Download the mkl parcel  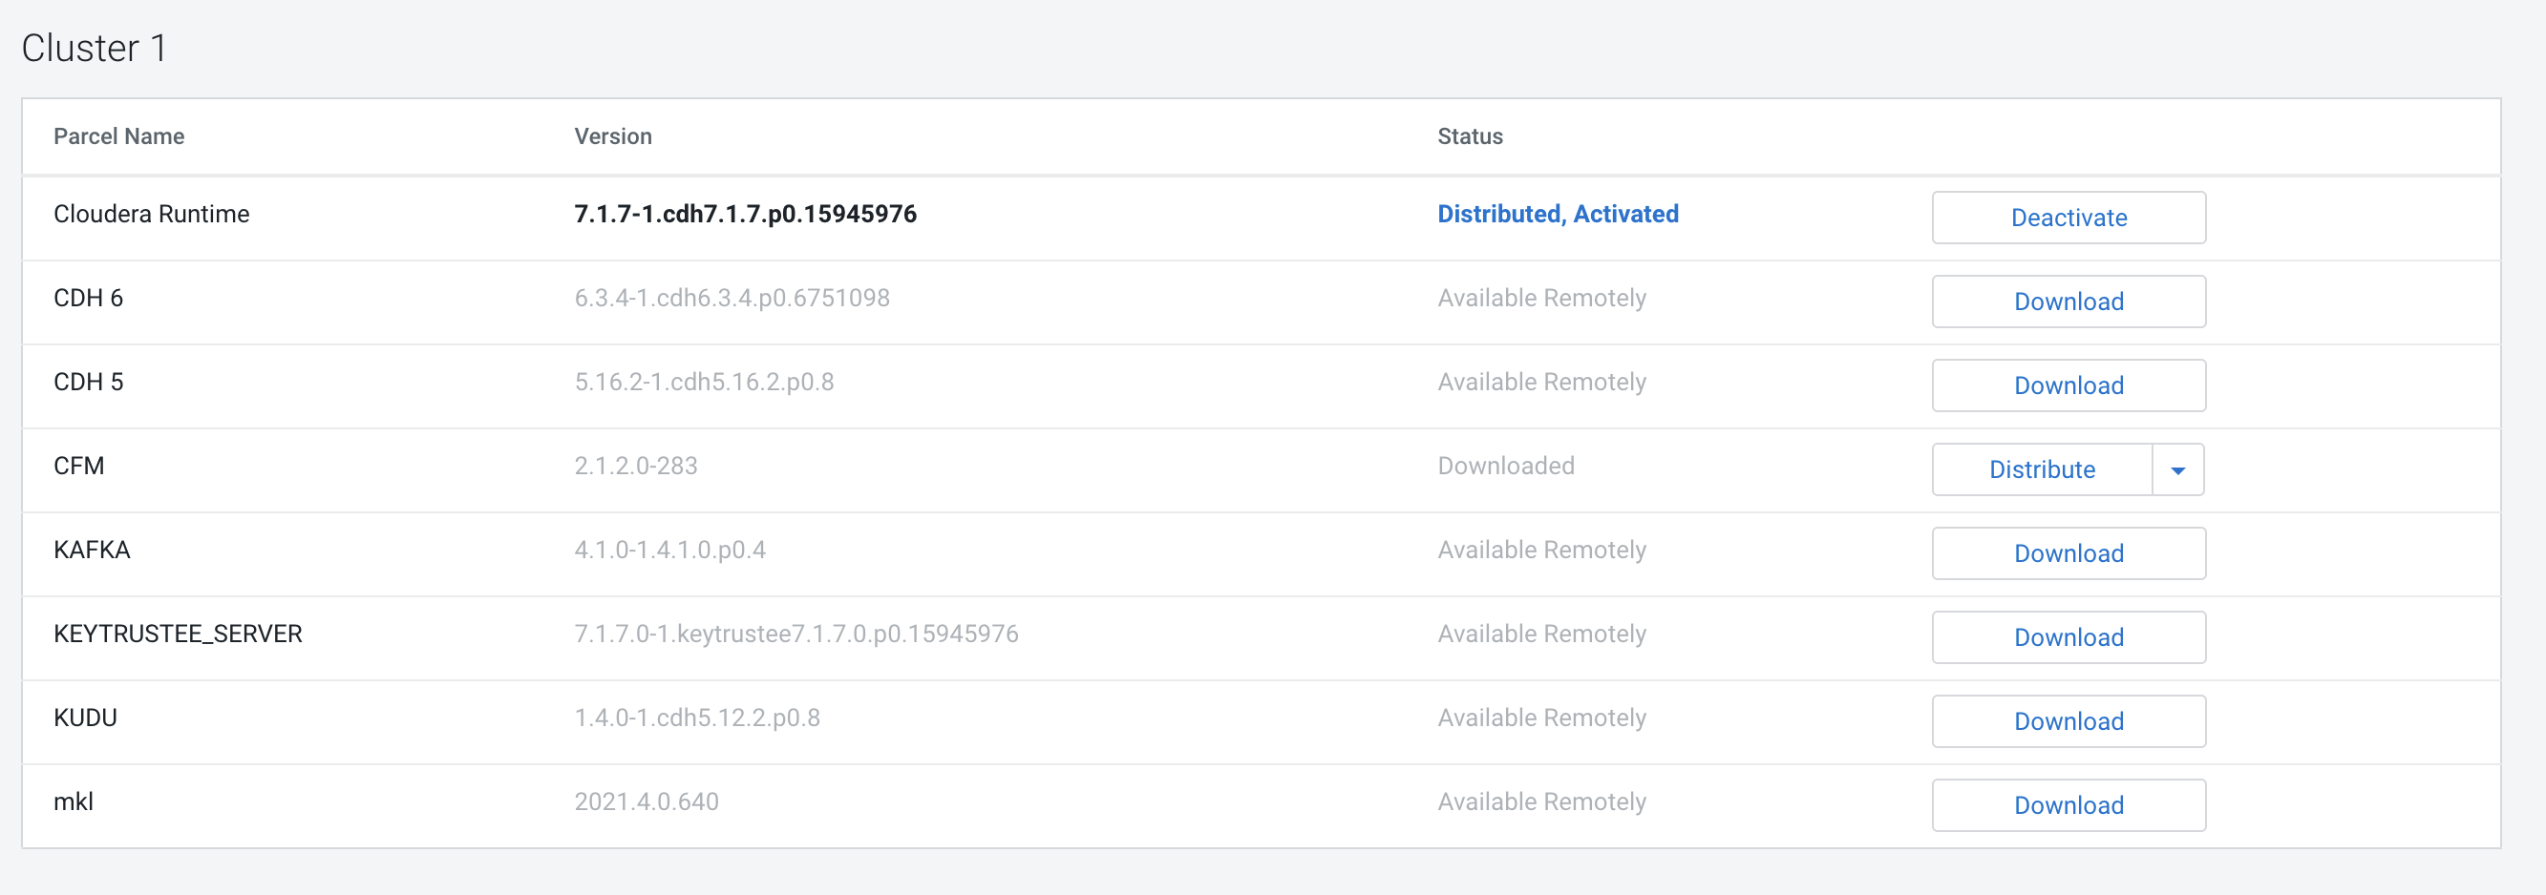point(2068,805)
